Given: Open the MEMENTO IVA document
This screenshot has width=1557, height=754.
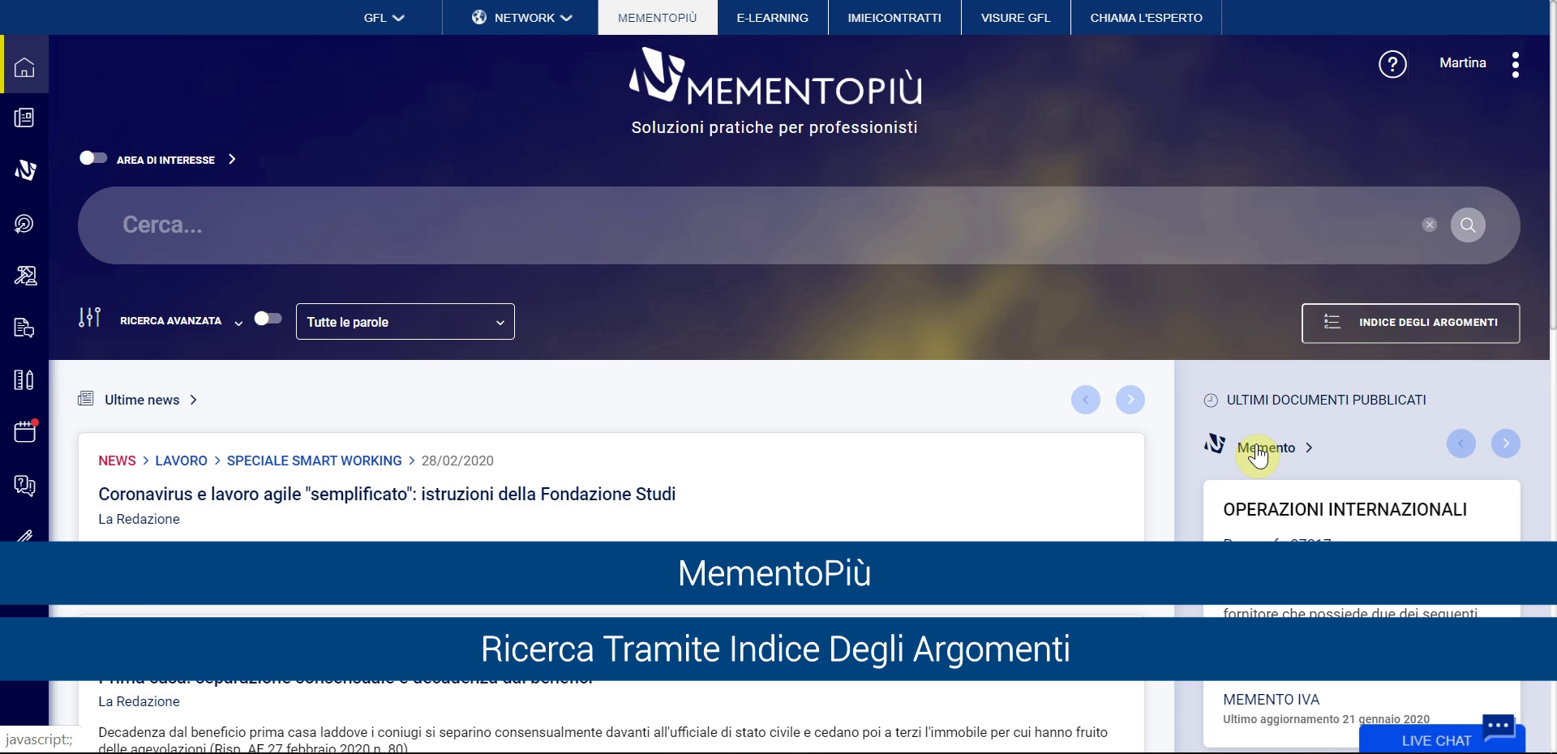Looking at the screenshot, I should pyautogui.click(x=1271, y=699).
